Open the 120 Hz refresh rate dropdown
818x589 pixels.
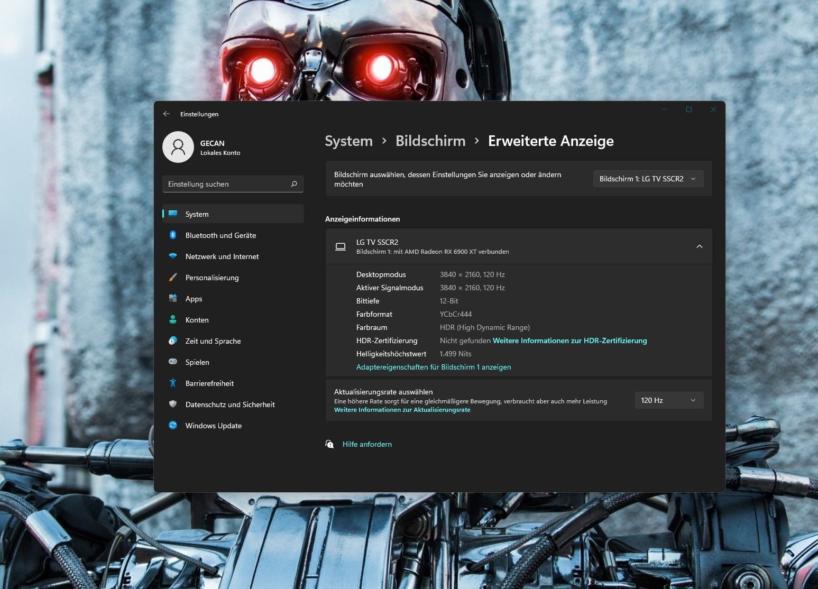[669, 400]
